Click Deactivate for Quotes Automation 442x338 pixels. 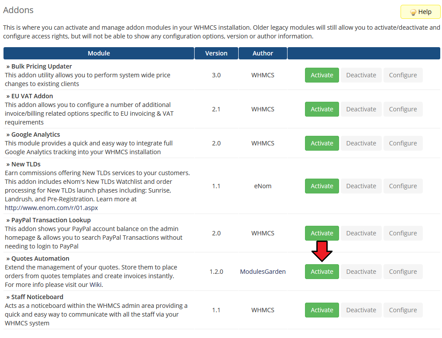pyautogui.click(x=361, y=272)
